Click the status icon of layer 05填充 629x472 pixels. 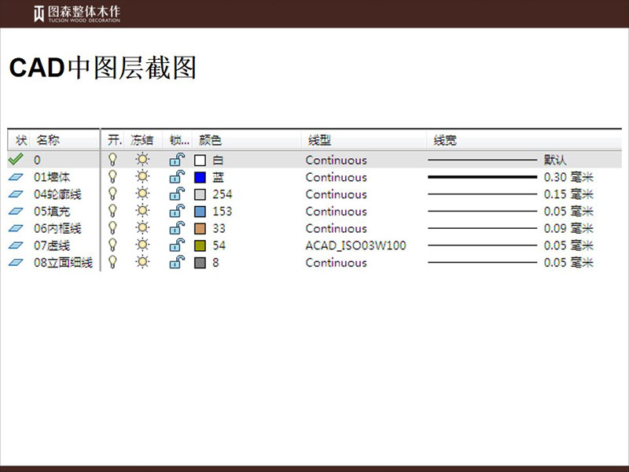coord(16,212)
